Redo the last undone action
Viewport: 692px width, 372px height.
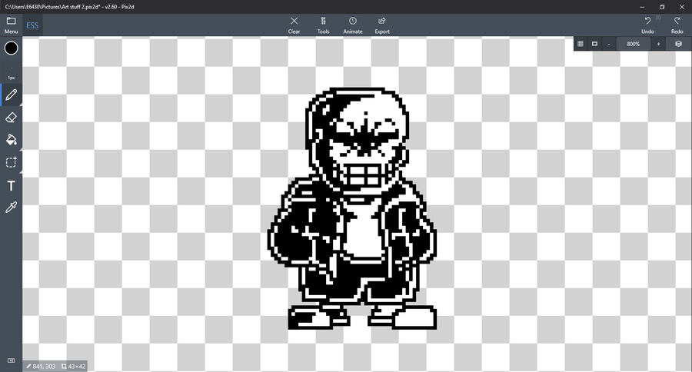(x=677, y=25)
